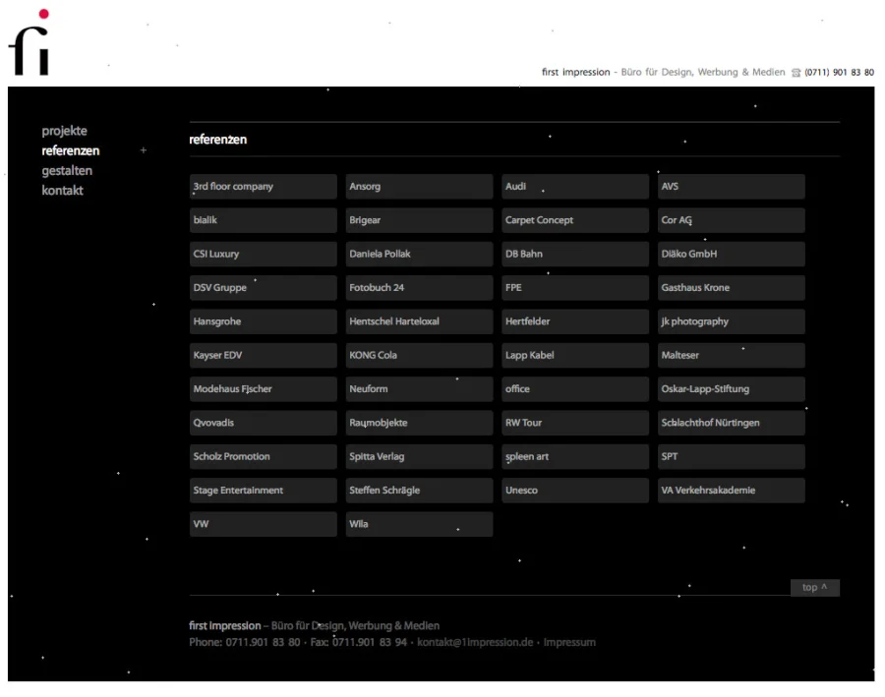Image resolution: width=885 pixels, height=697 pixels.
Task: Open the 3rd floor company reference
Action: point(263,187)
